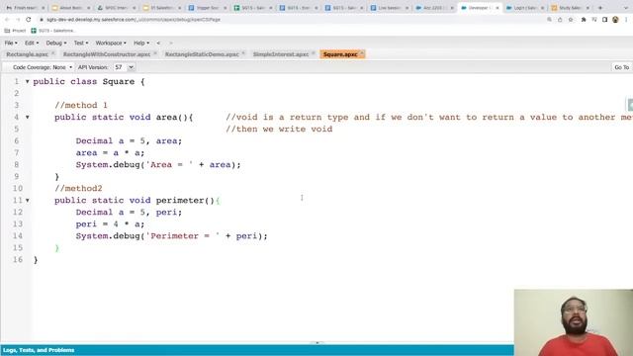Click the browser address bar URL
633x356 pixels.
click(134, 20)
